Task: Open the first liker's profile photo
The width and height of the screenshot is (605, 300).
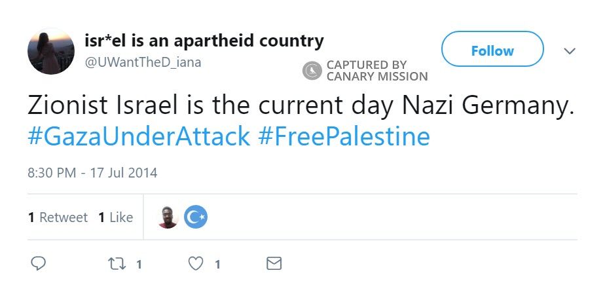Action: (x=168, y=217)
